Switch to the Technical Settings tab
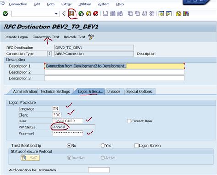Viewport: 217px width, 175px height. [x=55, y=91]
